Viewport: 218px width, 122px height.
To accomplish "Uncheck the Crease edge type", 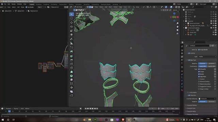I will (199, 72).
